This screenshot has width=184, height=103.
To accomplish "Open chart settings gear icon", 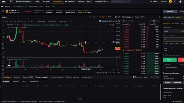I will point(116,21).
